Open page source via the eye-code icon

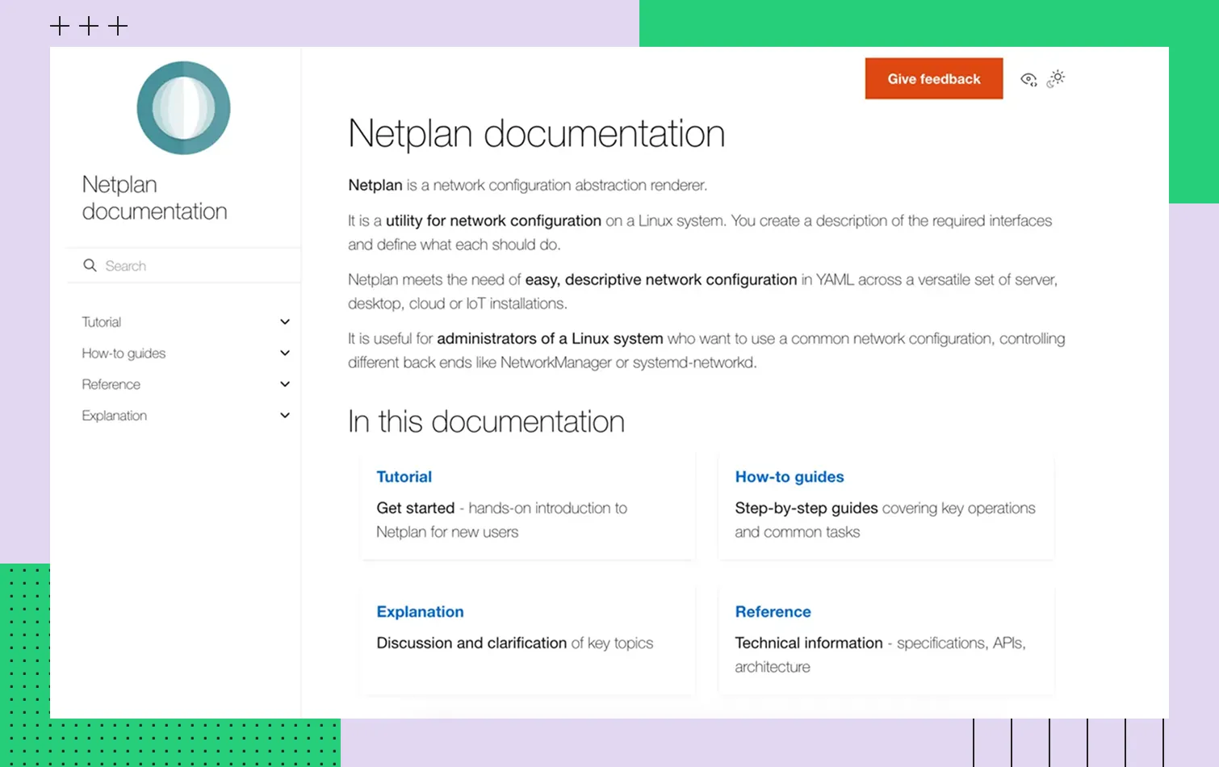[1028, 78]
